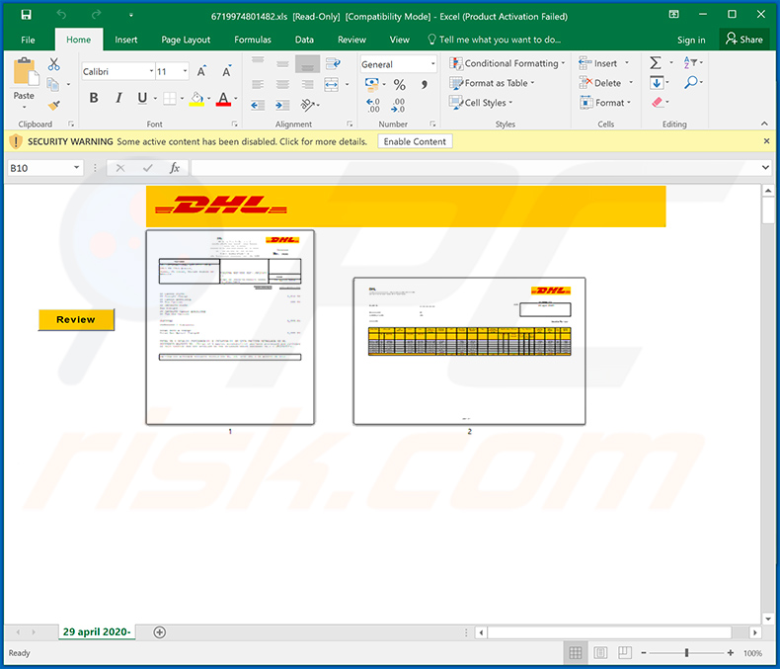Screen dimensions: 780x669
Task: Click AutoSum sigma icon
Action: (656, 62)
